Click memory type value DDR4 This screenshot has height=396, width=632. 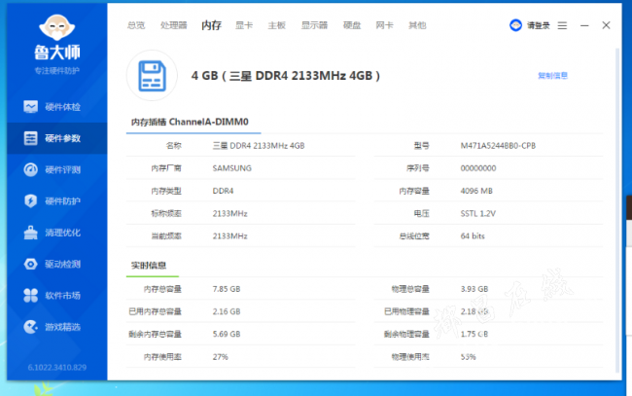pyautogui.click(x=223, y=191)
